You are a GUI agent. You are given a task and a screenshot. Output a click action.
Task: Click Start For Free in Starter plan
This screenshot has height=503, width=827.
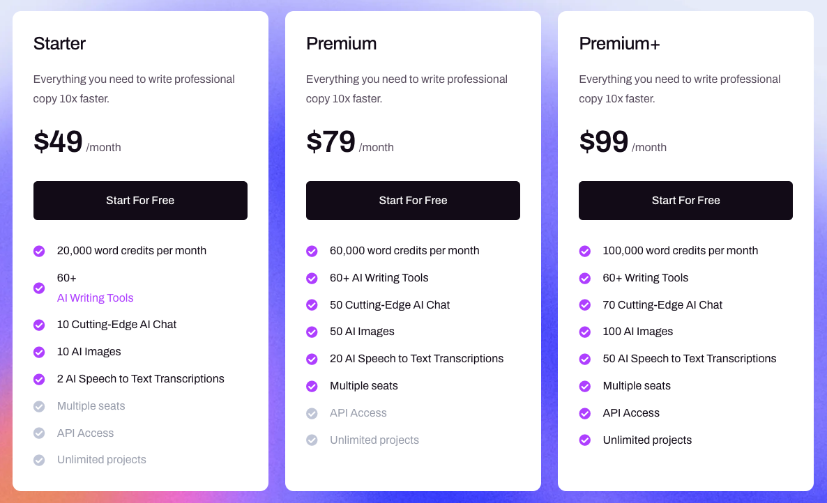coord(140,201)
